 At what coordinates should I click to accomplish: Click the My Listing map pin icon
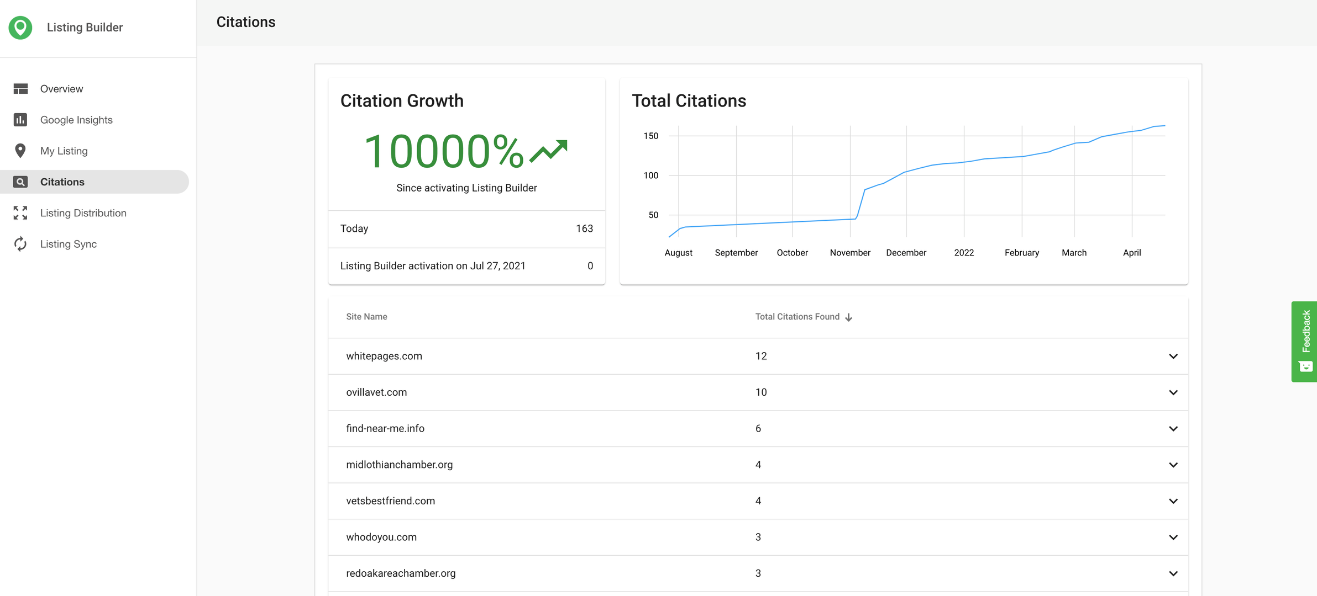point(20,151)
